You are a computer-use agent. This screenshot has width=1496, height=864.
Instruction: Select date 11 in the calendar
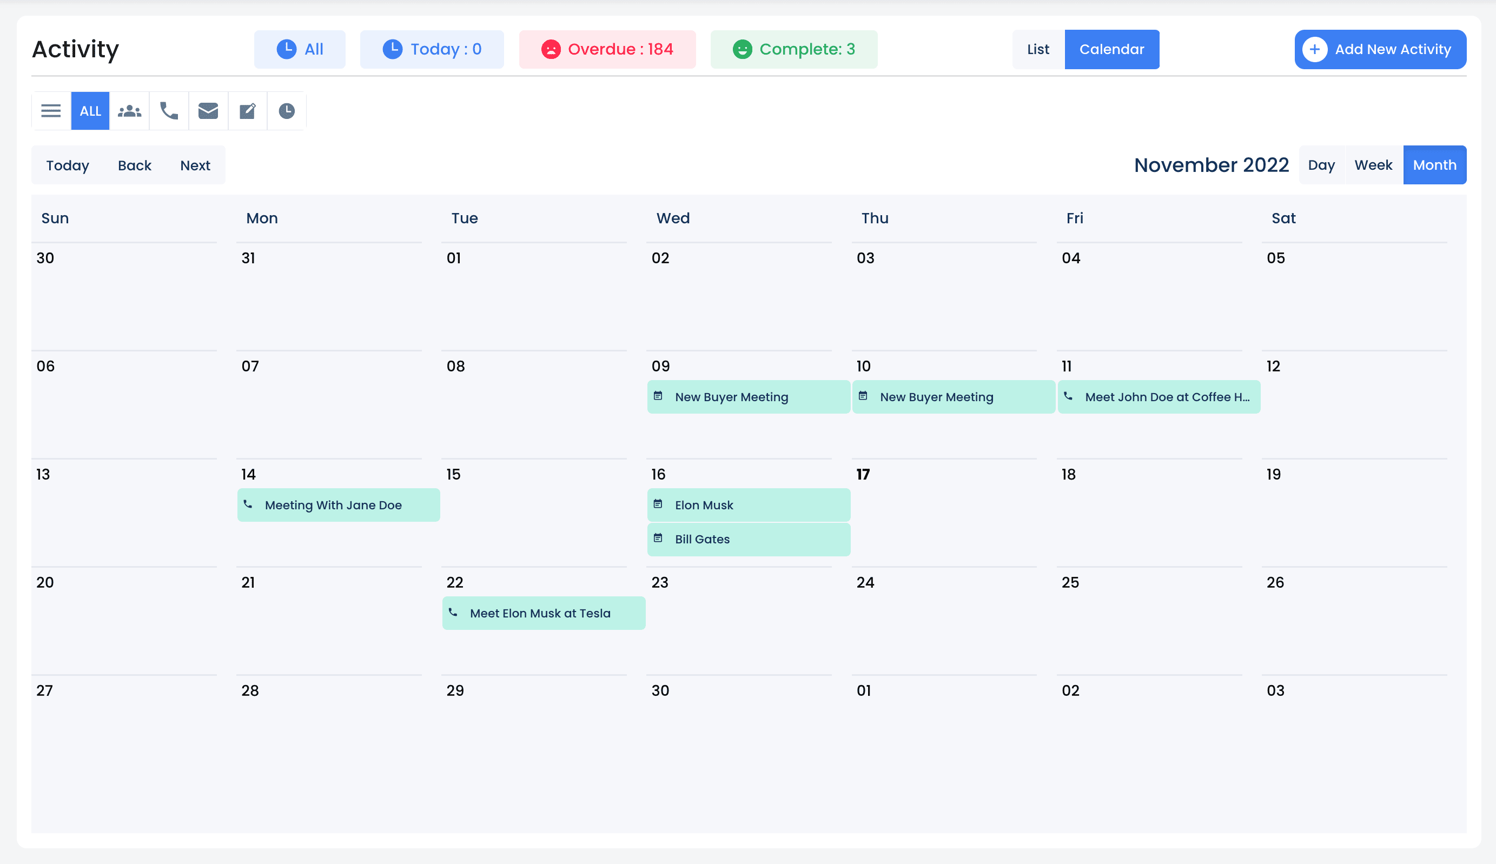coord(1067,366)
